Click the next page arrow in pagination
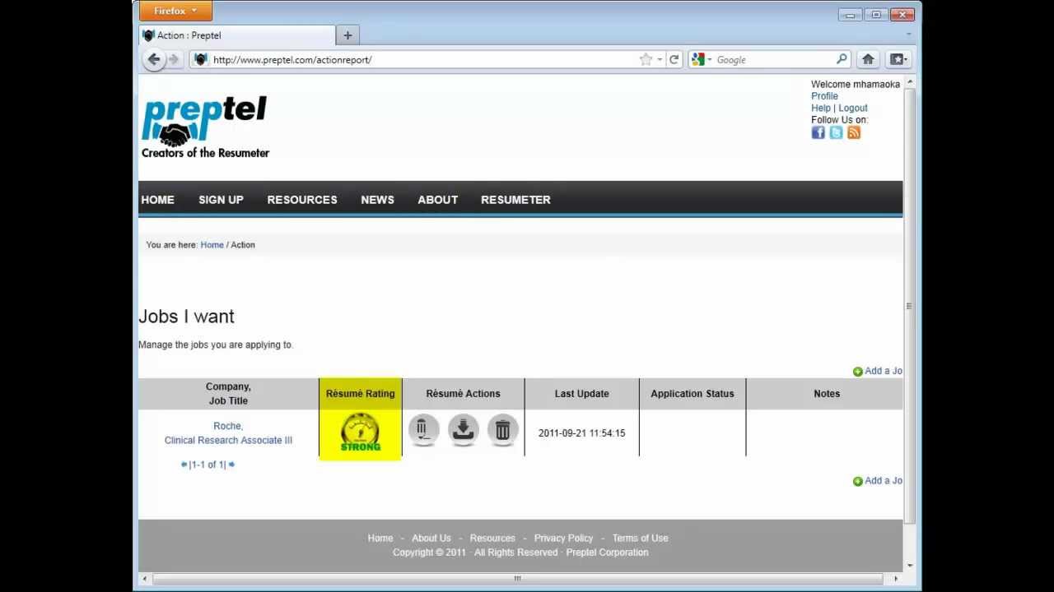This screenshot has height=592, width=1054. pyautogui.click(x=231, y=465)
